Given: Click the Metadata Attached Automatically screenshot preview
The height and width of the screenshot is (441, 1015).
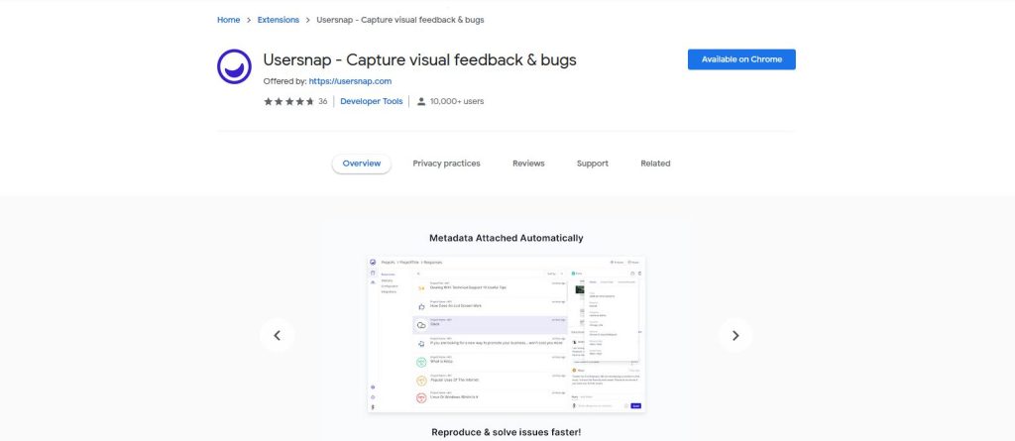Looking at the screenshot, I should pos(507,335).
